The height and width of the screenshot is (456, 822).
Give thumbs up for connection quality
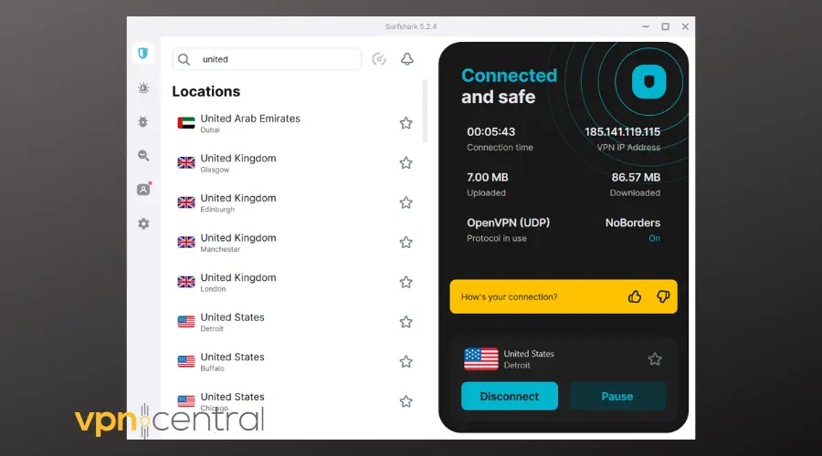635,296
